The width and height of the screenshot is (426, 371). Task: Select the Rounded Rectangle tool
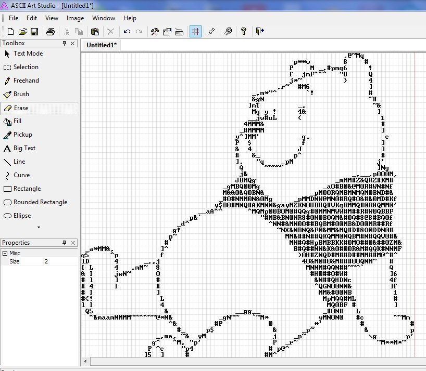40,202
